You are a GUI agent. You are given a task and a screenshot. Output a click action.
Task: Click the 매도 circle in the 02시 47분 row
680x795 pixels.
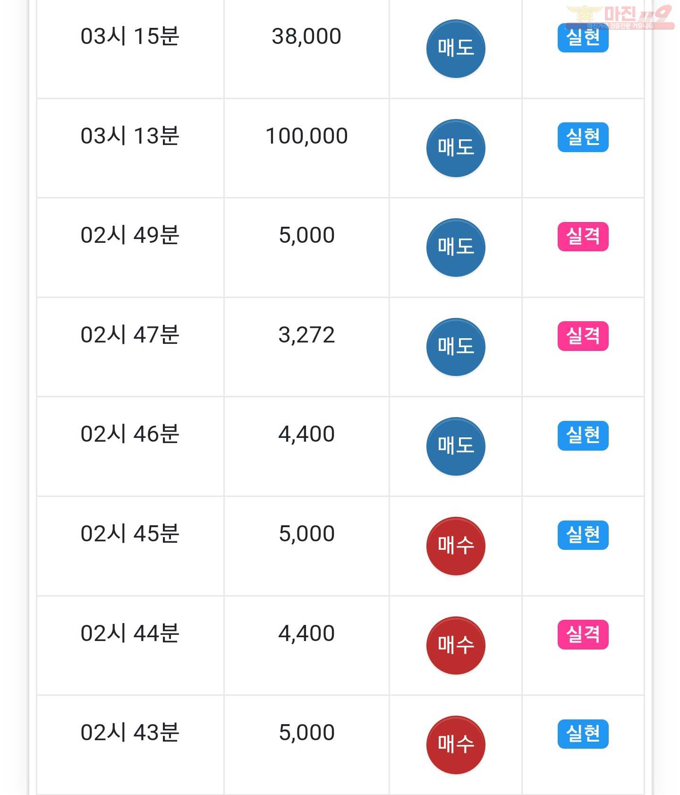click(x=456, y=347)
